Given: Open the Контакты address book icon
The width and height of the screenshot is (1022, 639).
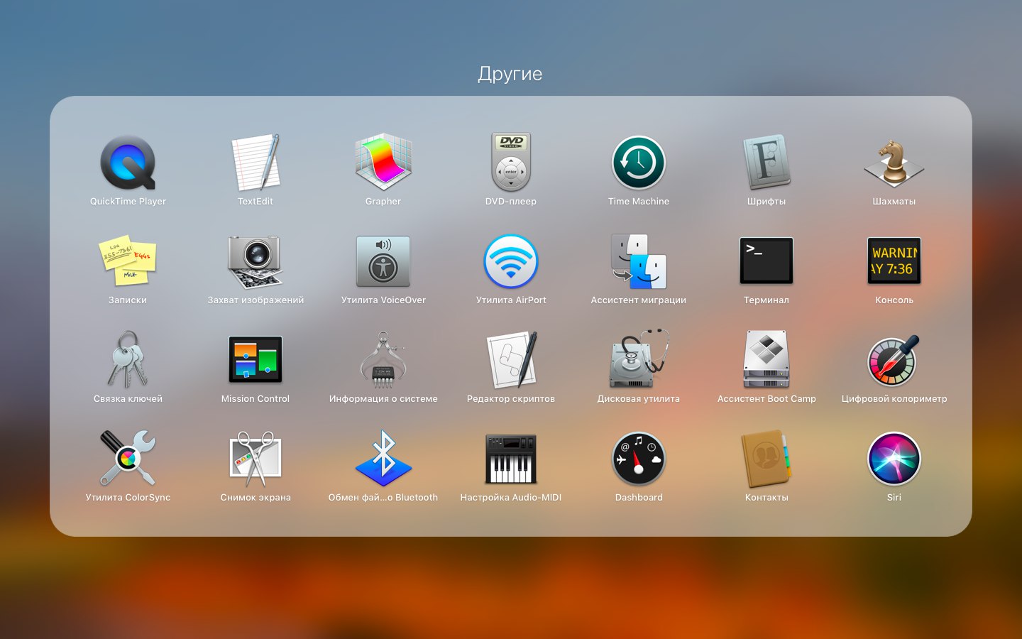Looking at the screenshot, I should (x=766, y=458).
